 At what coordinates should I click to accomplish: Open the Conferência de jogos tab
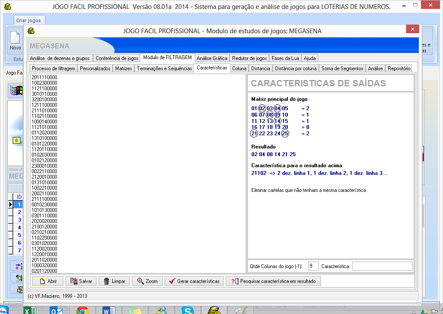[117, 58]
